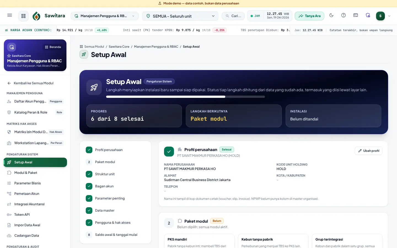Click the Ubah profil button
Viewport: 397px width, 248px height.
(x=369, y=151)
